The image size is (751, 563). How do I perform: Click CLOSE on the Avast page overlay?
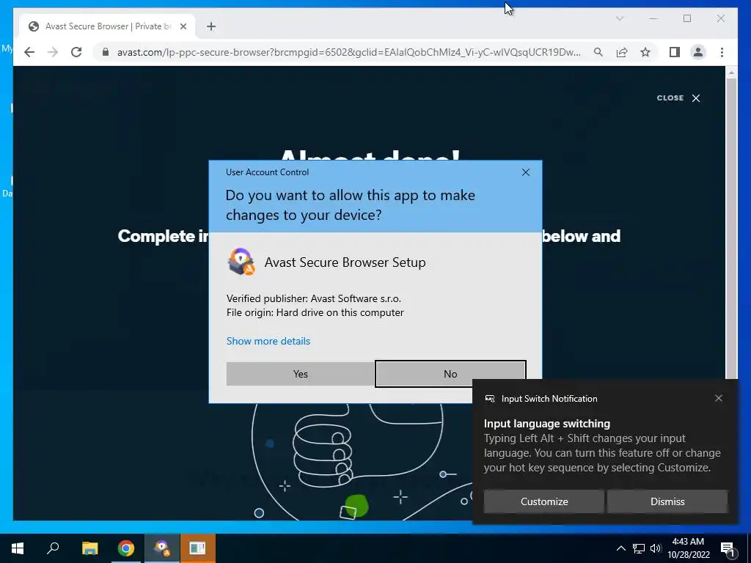678,98
